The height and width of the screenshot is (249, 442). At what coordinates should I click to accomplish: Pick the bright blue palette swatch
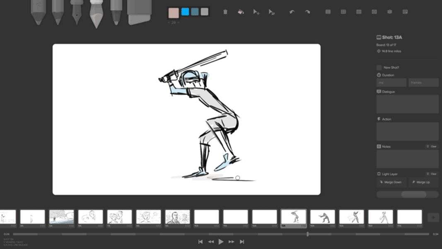185,12
